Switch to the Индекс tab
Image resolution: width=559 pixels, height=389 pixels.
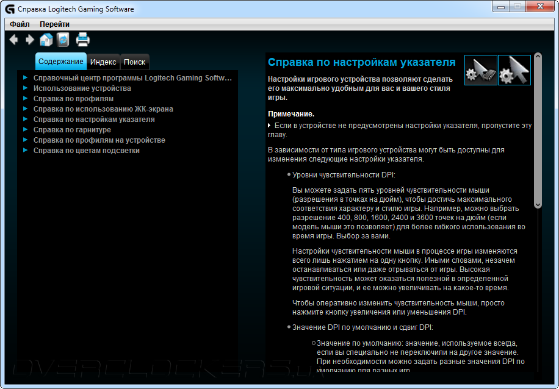coord(103,62)
